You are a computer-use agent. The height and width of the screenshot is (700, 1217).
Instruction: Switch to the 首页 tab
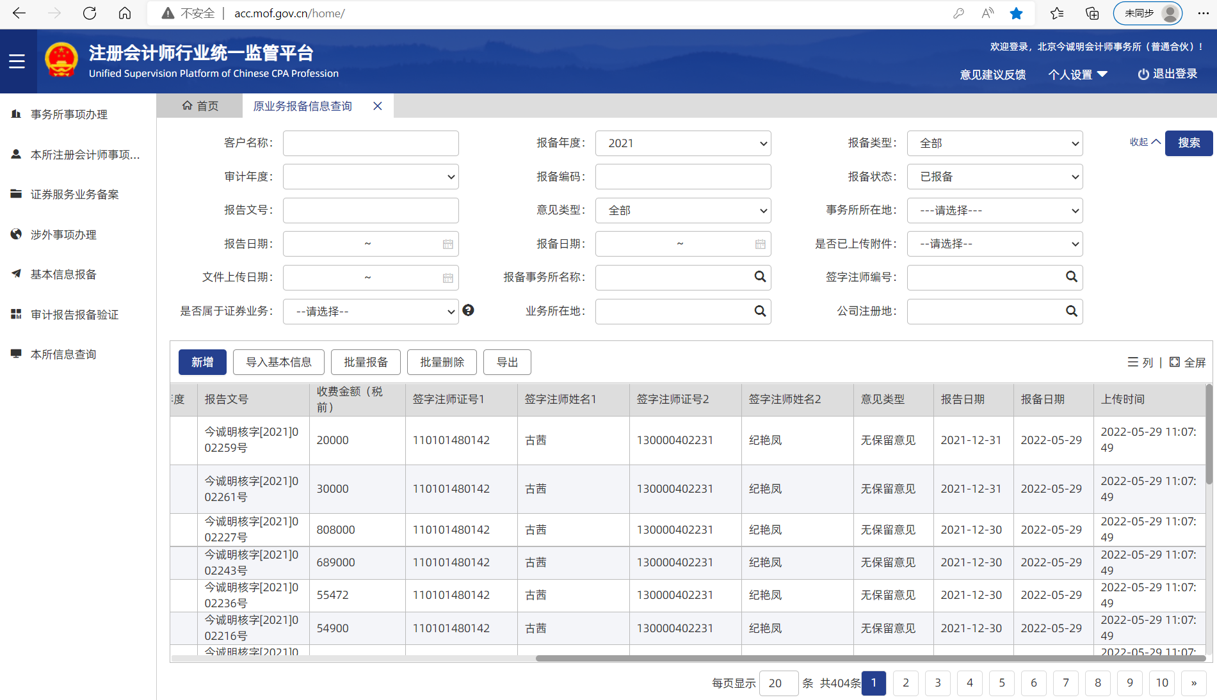(x=200, y=106)
